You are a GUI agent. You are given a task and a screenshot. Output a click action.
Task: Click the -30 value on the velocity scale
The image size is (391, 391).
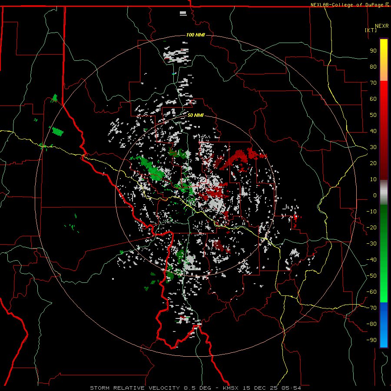tap(371, 244)
